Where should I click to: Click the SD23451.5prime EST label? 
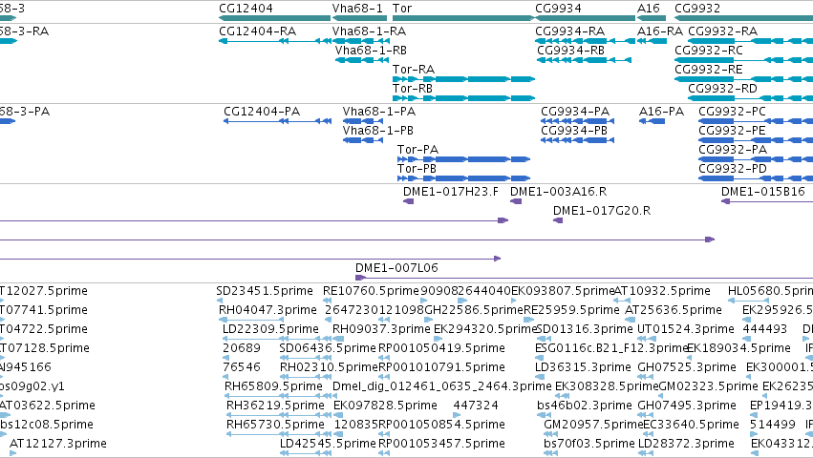(265, 291)
